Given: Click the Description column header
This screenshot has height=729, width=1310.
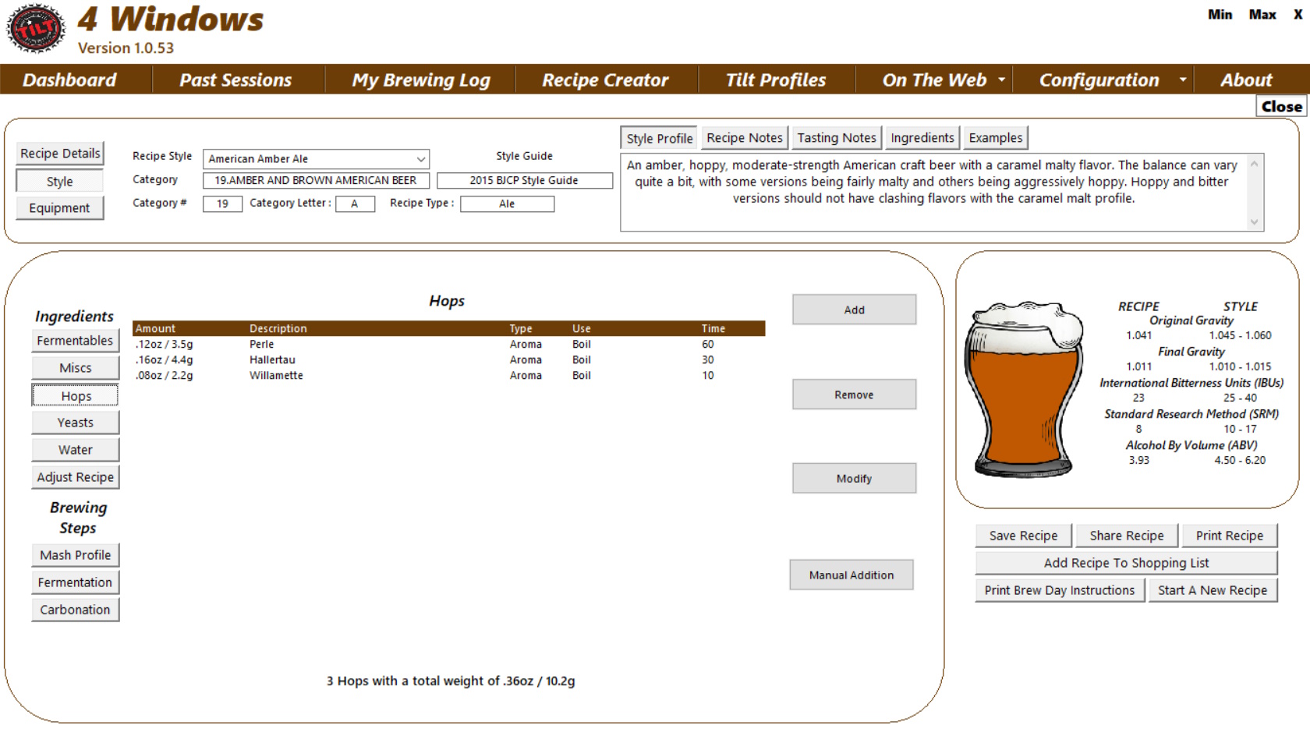Looking at the screenshot, I should (278, 328).
